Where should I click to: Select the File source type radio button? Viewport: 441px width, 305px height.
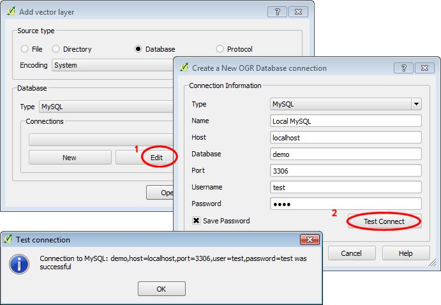[25, 49]
